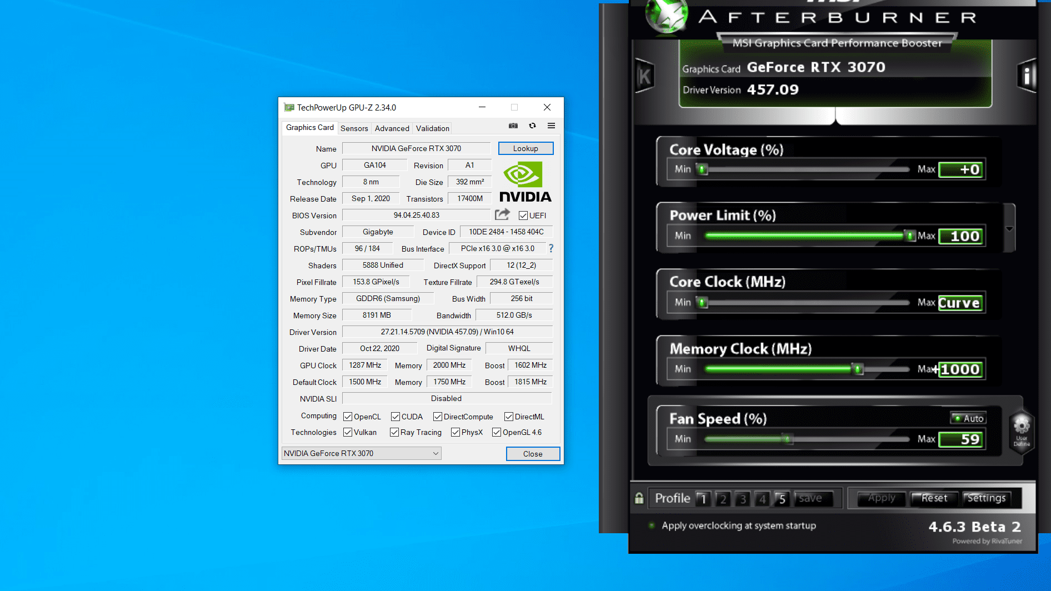This screenshot has width=1051, height=591.
Task: Click the Core Clock slider handle
Action: coord(703,302)
